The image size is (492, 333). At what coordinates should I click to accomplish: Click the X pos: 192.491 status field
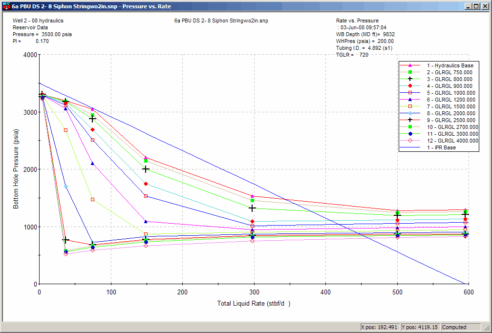pos(380,327)
